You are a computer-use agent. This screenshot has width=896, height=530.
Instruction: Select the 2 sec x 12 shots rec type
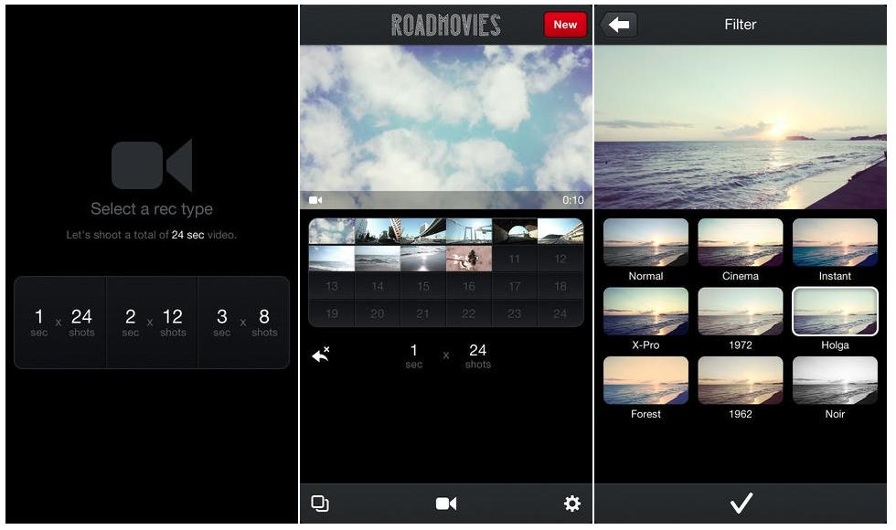point(152,322)
